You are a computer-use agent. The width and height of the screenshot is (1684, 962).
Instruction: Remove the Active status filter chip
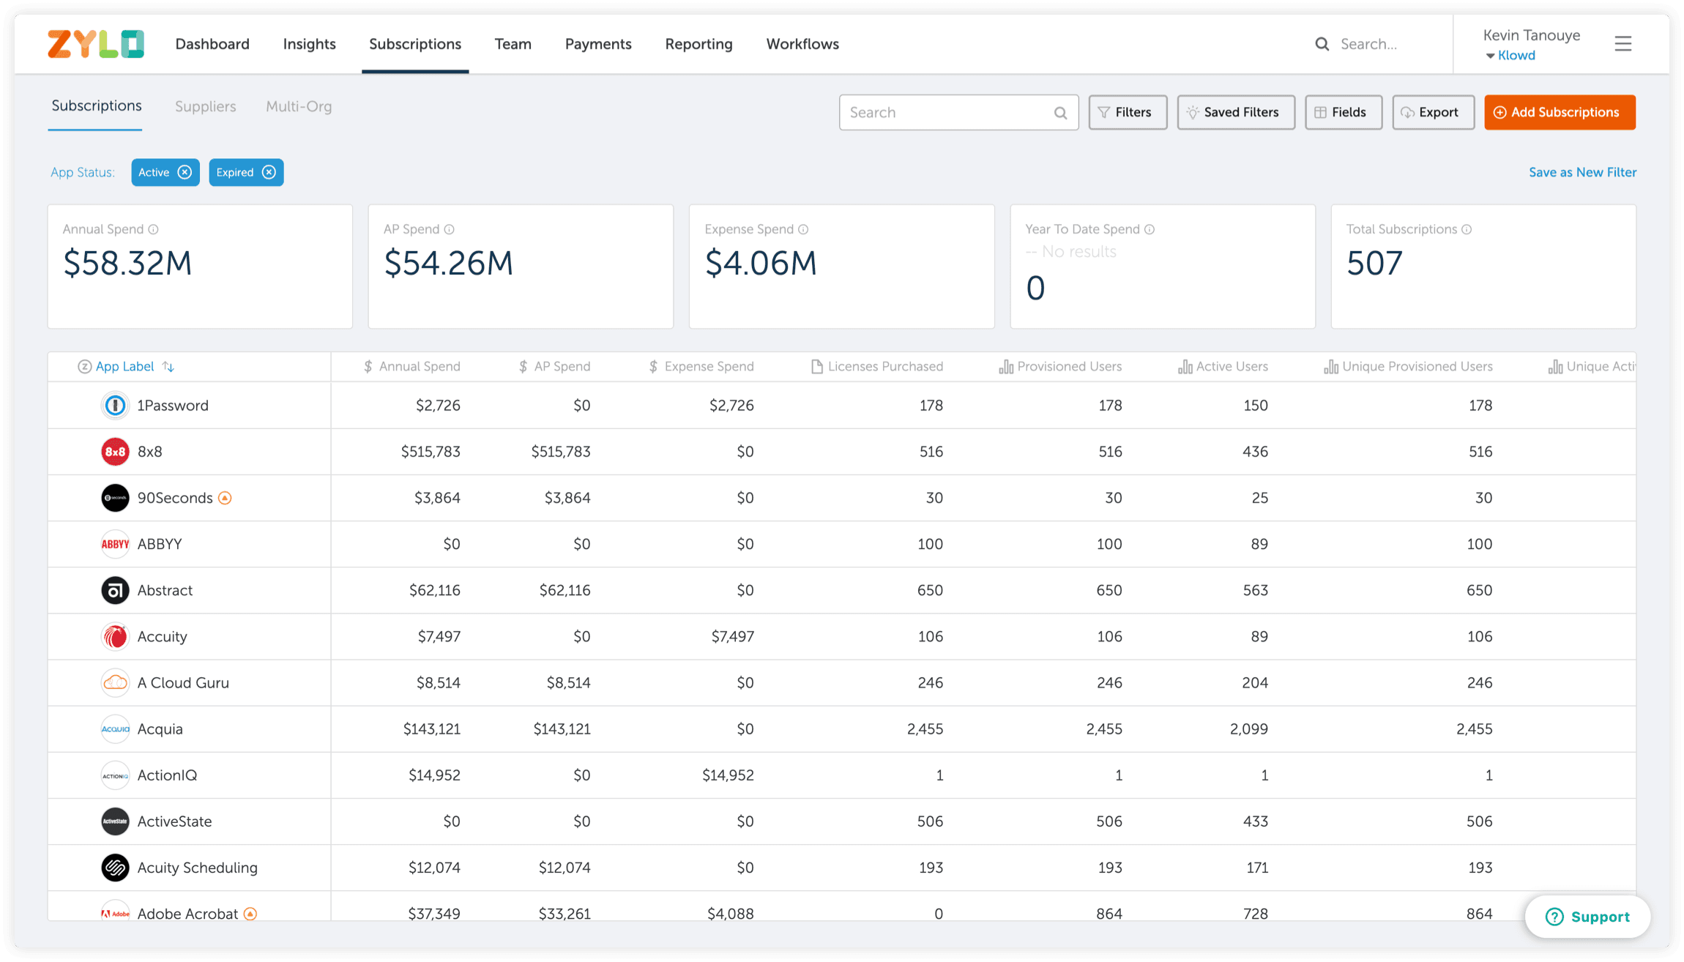pos(185,172)
